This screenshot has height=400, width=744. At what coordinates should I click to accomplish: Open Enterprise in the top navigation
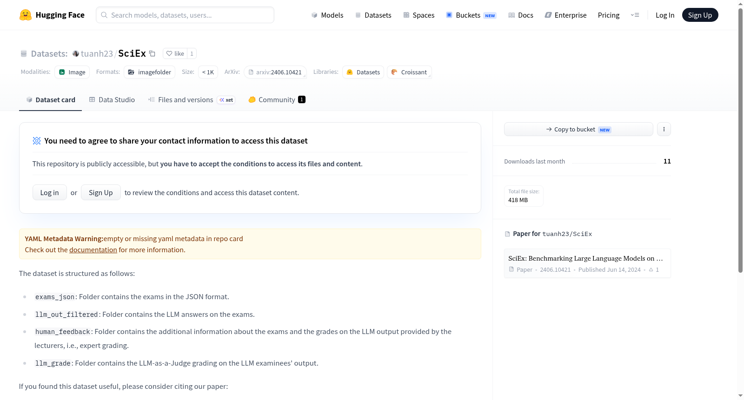[x=566, y=15]
